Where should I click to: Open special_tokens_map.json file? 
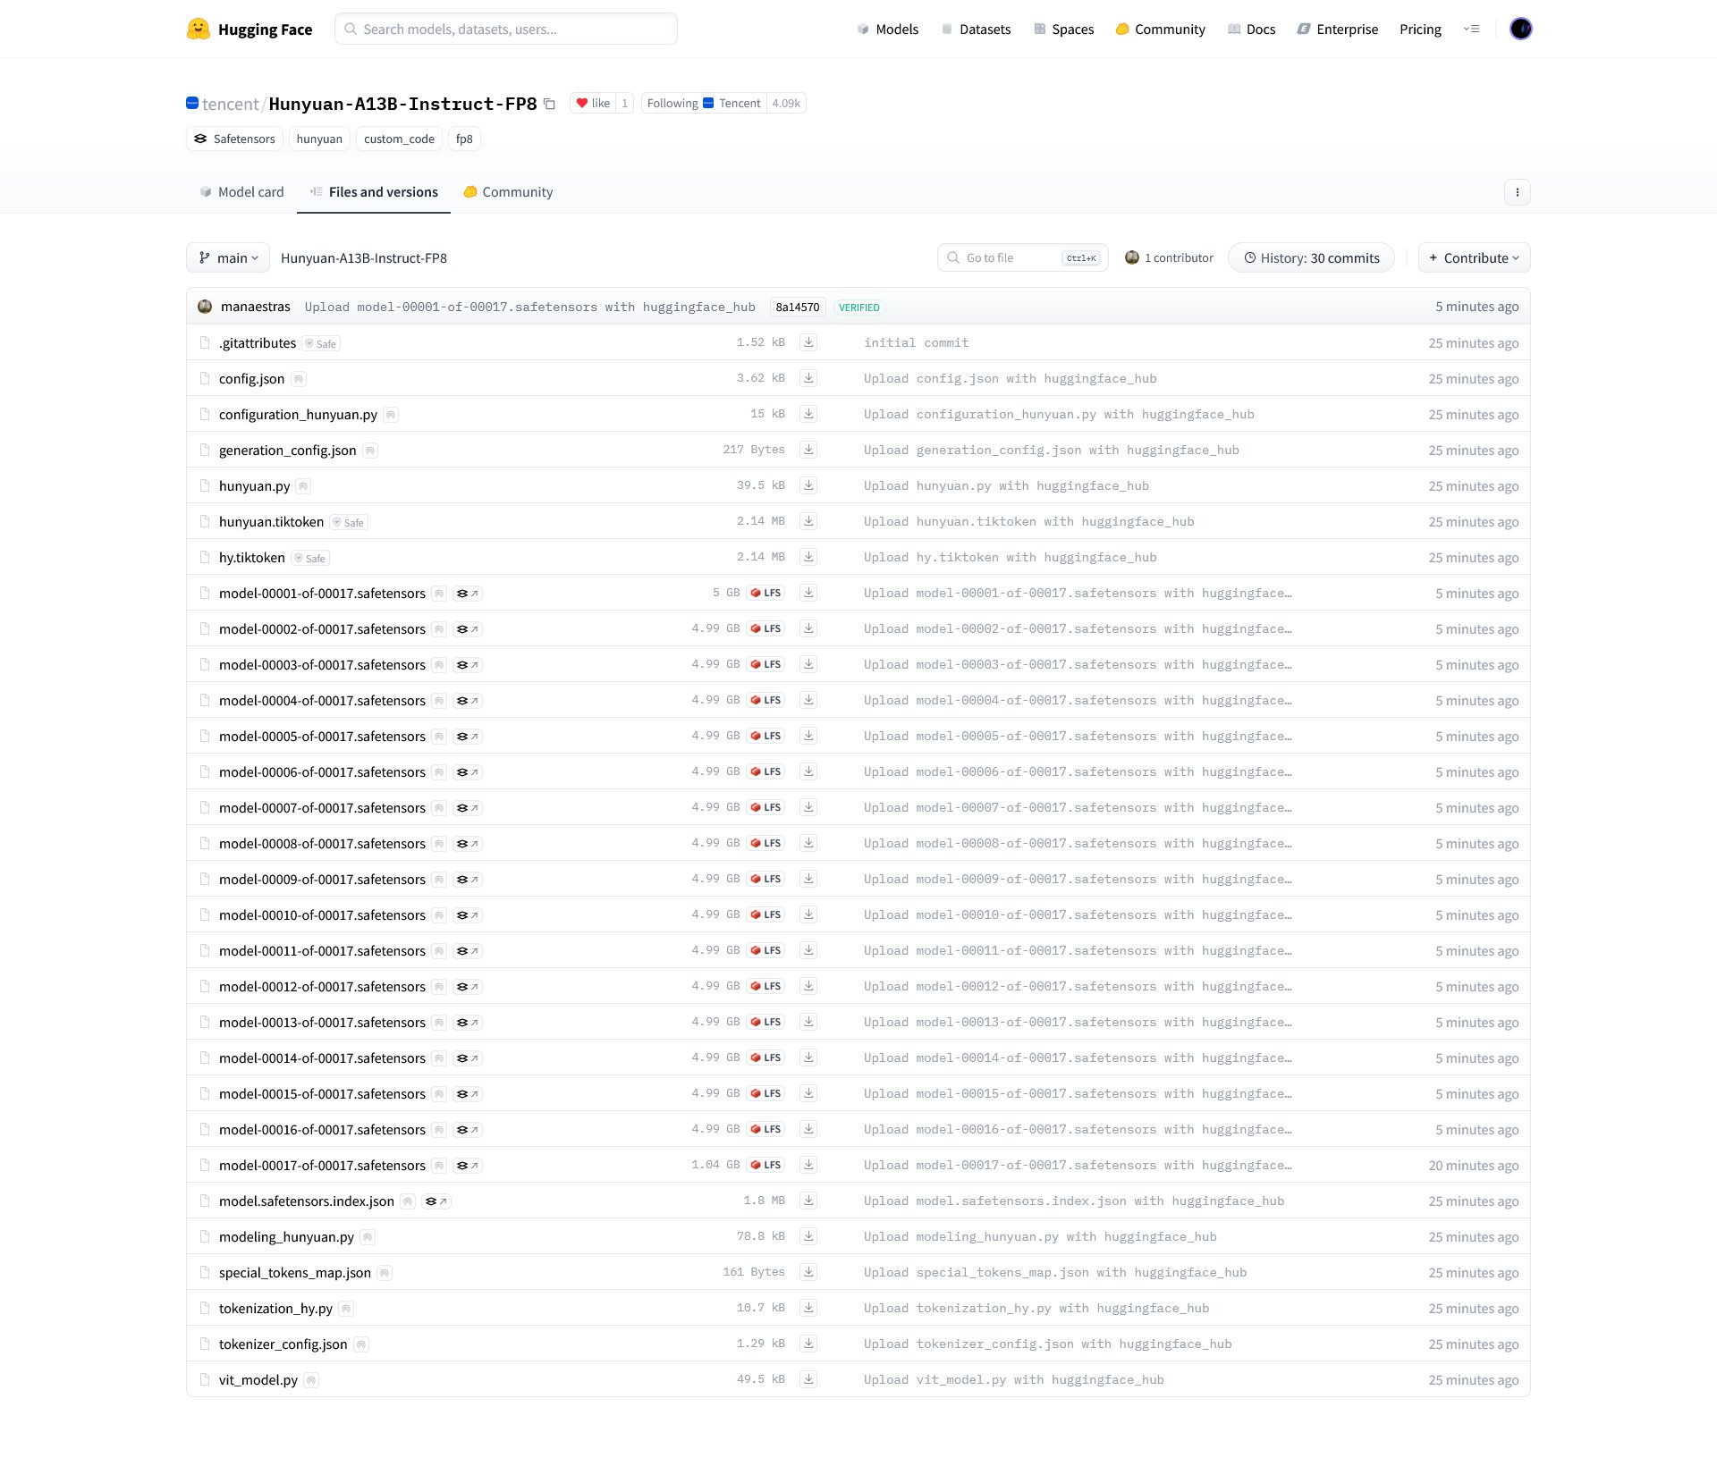(294, 1273)
